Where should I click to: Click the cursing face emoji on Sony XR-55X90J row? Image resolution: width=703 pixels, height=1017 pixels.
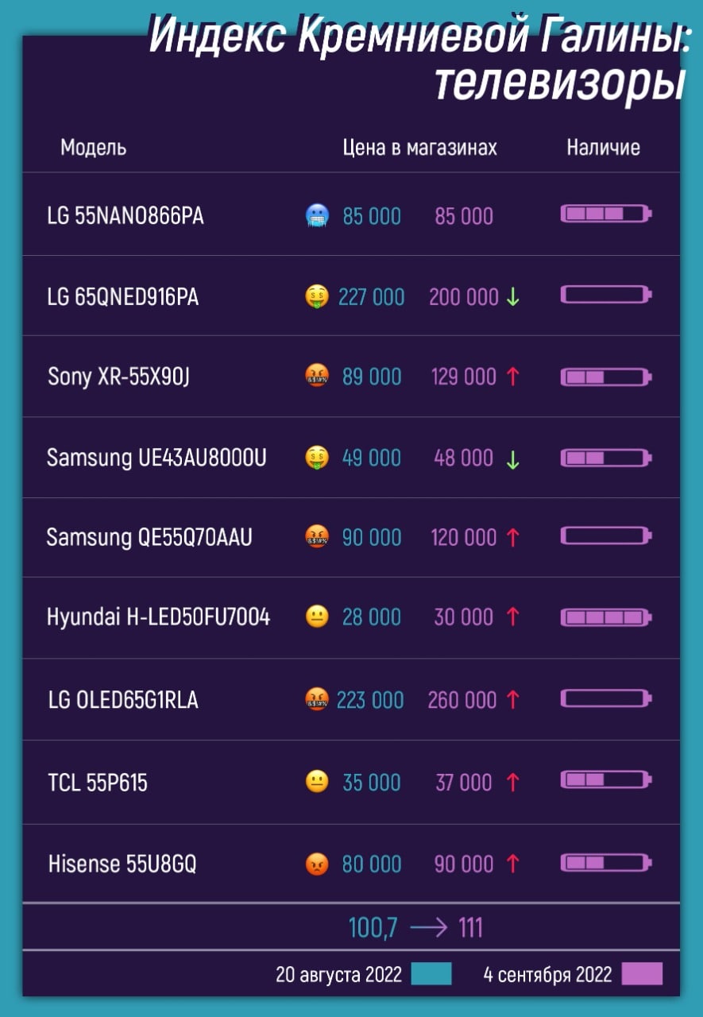[x=317, y=377]
